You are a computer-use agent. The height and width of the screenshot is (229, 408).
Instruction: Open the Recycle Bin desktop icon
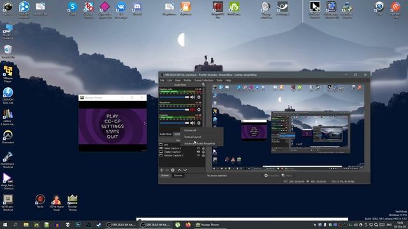coord(8,52)
